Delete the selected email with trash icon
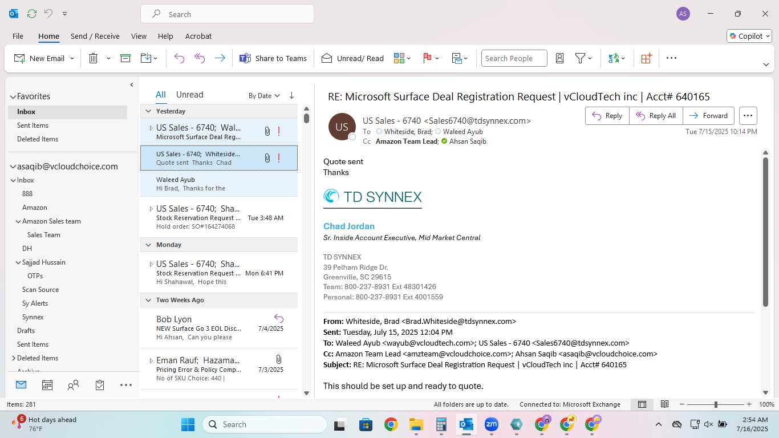779x438 pixels. (94, 58)
